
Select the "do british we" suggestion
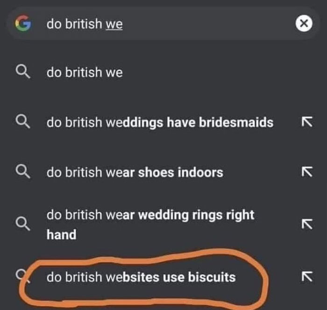(85, 72)
